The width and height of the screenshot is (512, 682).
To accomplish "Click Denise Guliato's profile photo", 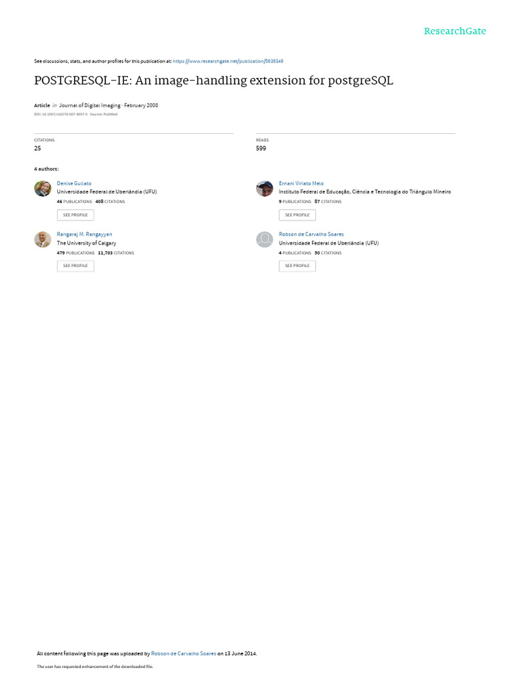I will point(43,188).
